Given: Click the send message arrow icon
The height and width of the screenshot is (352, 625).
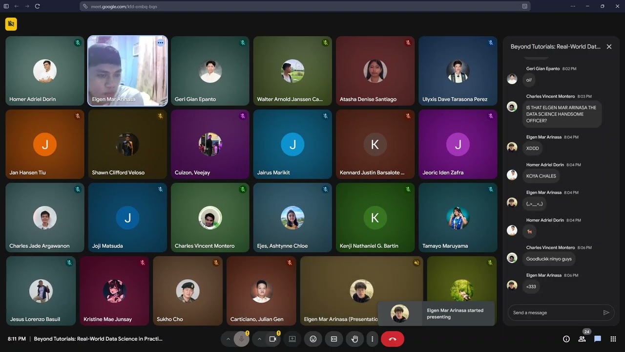Looking at the screenshot, I should pos(606,312).
